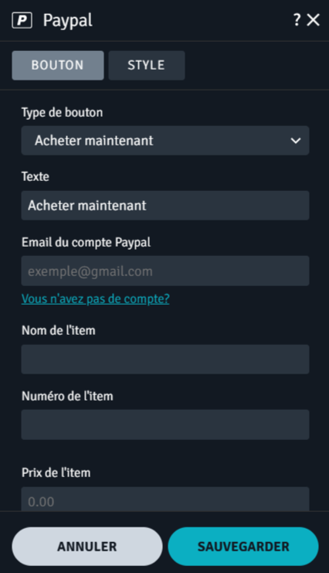The image size is (329, 573).
Task: Focus the Prix de l'item field
Action: pyautogui.click(x=165, y=500)
